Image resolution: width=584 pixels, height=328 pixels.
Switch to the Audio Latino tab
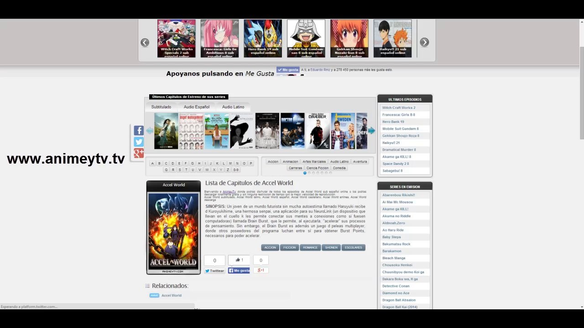pos(233,107)
